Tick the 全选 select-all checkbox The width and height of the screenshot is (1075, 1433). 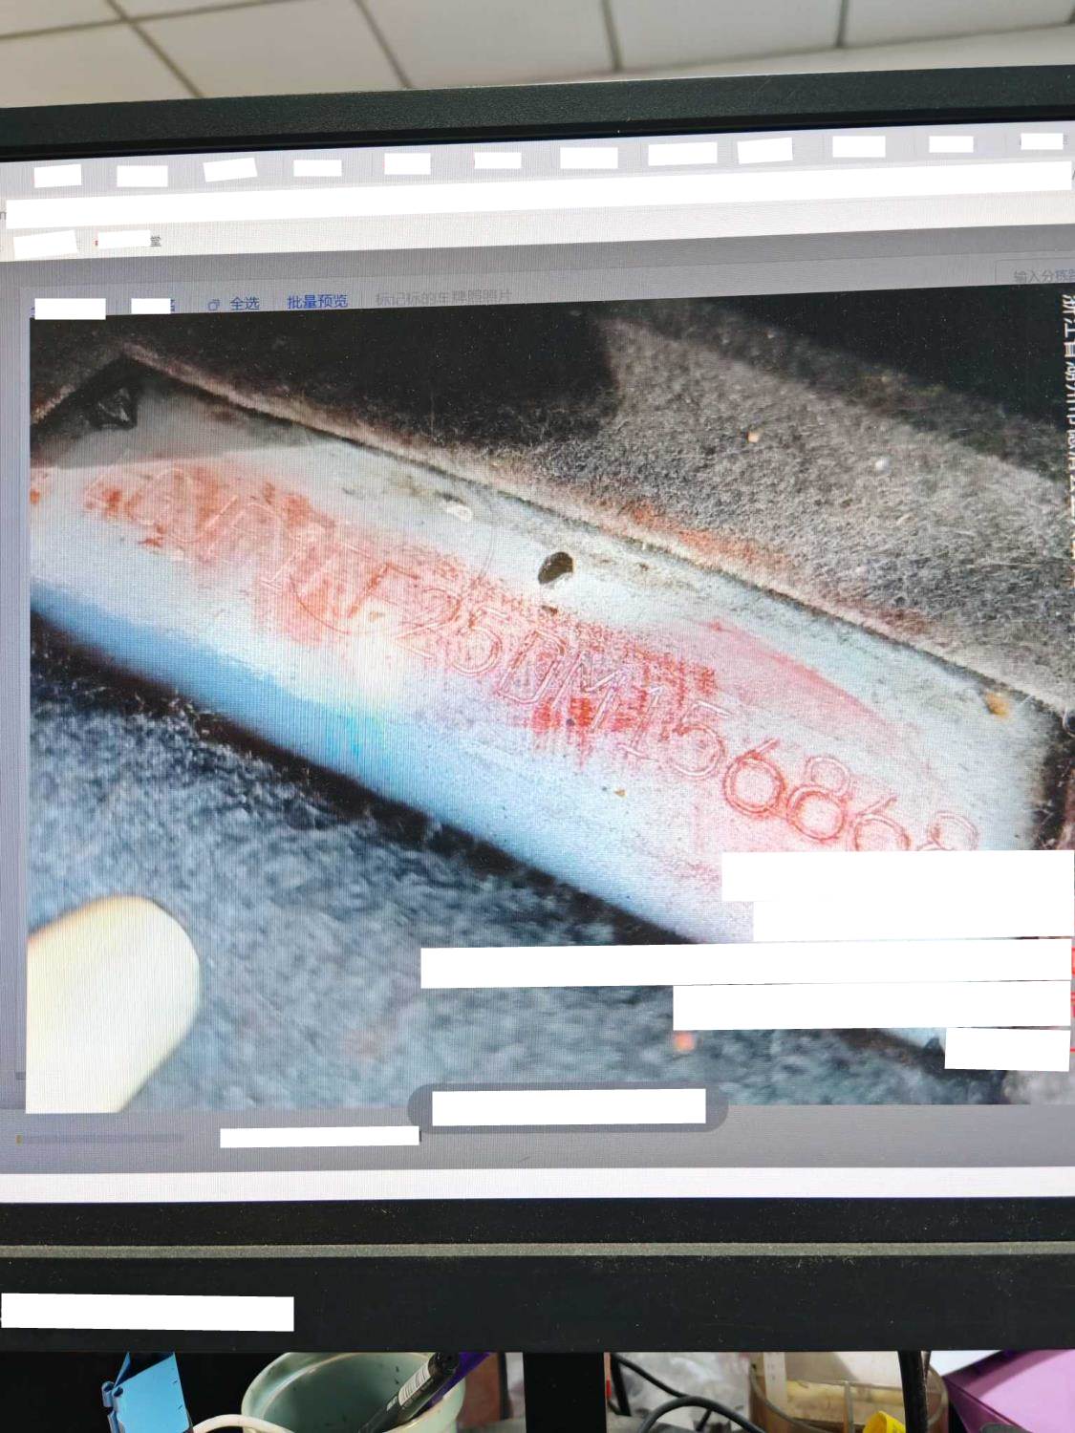[x=214, y=304]
